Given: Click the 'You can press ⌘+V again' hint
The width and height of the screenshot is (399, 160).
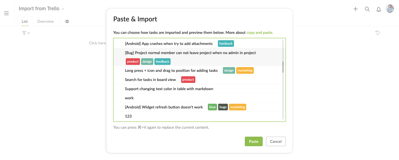Looking at the screenshot, I should 161,128.
